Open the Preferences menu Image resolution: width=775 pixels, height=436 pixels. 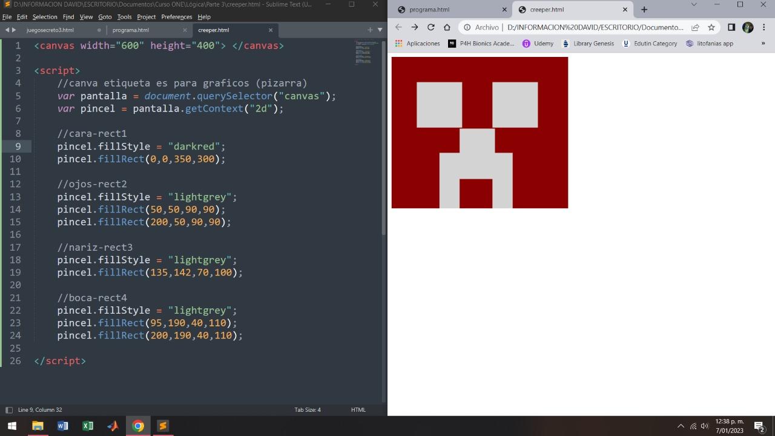[x=177, y=17]
